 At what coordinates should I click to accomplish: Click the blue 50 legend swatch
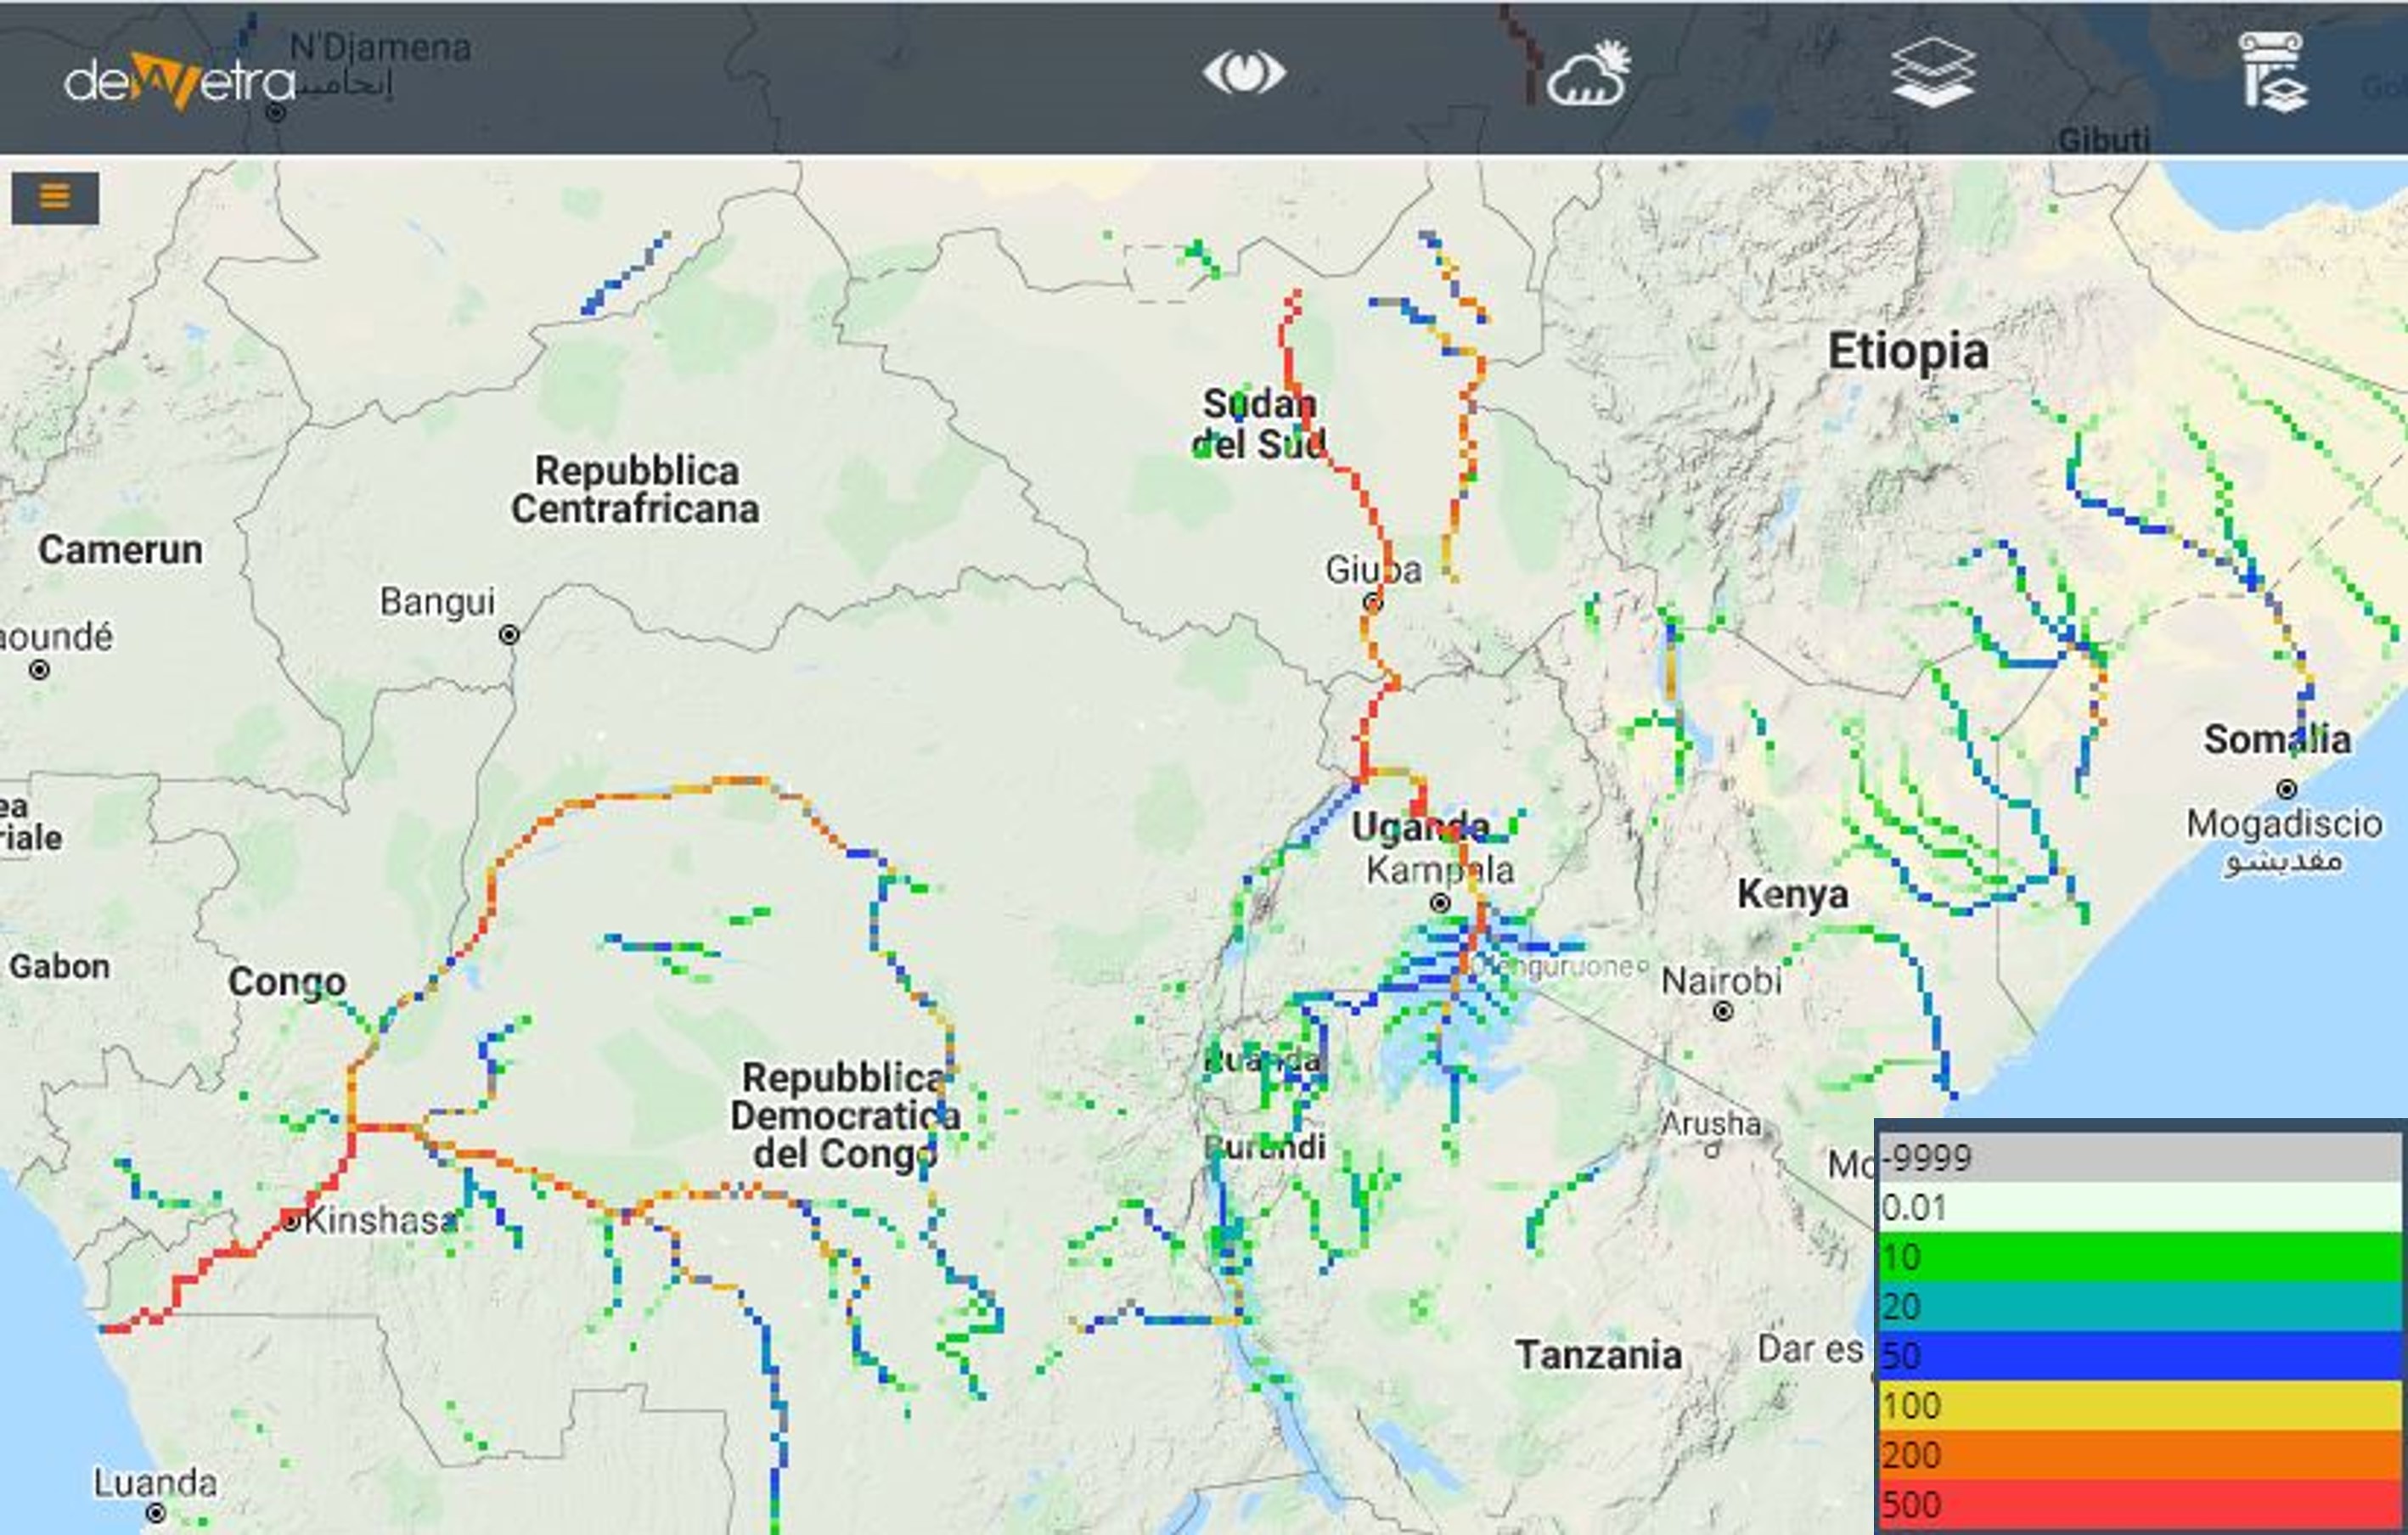[x=2140, y=1356]
